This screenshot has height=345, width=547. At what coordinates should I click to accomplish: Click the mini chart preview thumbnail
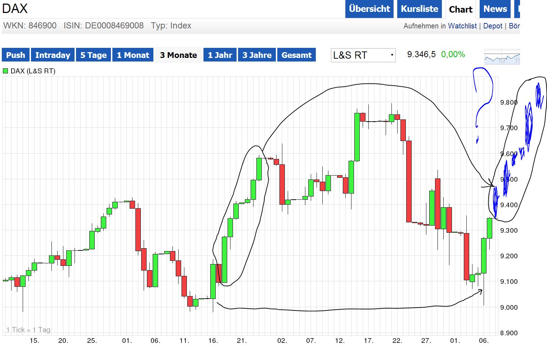(x=502, y=56)
